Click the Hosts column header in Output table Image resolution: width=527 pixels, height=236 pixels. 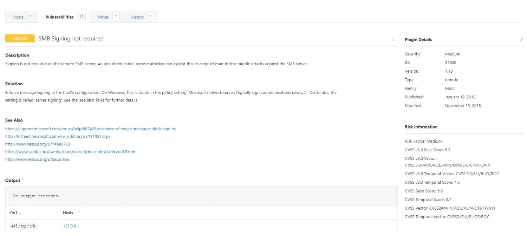point(68,212)
